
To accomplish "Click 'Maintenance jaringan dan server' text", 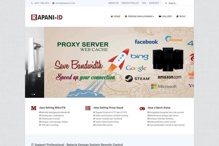I will click(164, 115).
